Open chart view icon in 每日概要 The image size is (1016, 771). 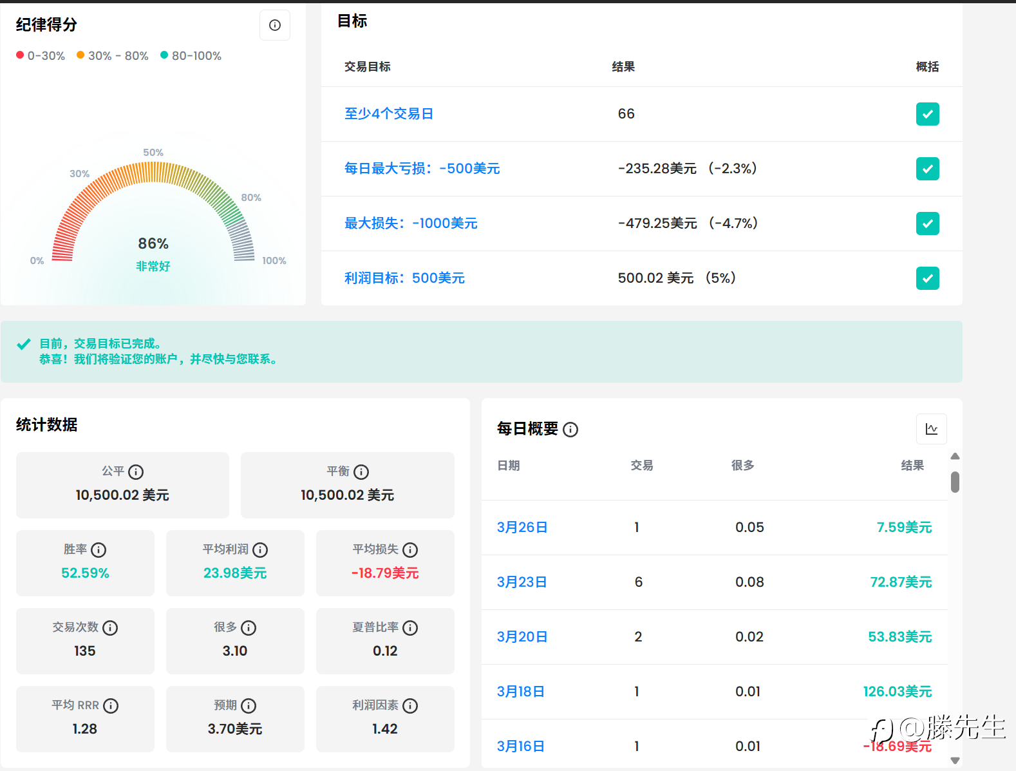931,429
